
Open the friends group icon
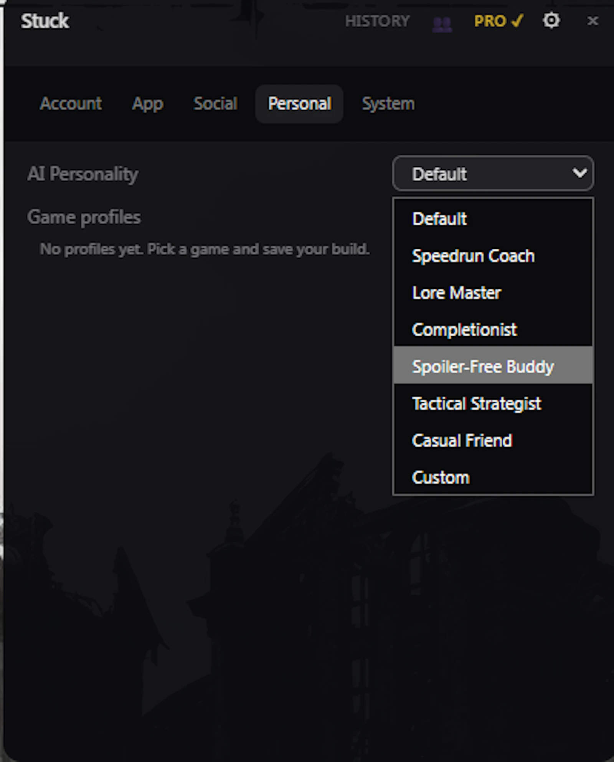(x=442, y=24)
